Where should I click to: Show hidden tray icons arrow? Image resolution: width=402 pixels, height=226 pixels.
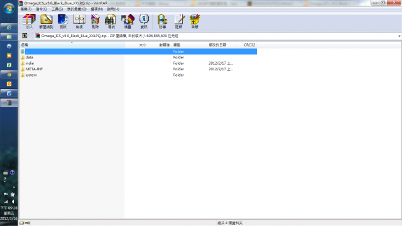coord(14,187)
